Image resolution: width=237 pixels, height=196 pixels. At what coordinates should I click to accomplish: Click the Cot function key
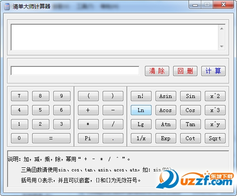(190, 138)
